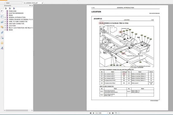Select the LOCATION bookmark
Image resolution: width=173 pixels, height=115 pixels.
click(12, 26)
